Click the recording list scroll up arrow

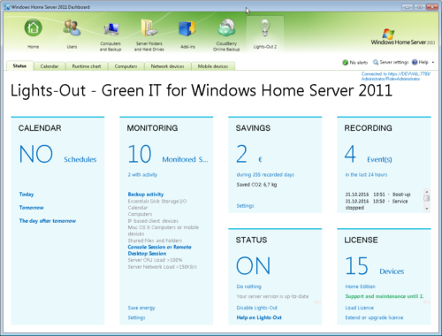tap(427, 192)
